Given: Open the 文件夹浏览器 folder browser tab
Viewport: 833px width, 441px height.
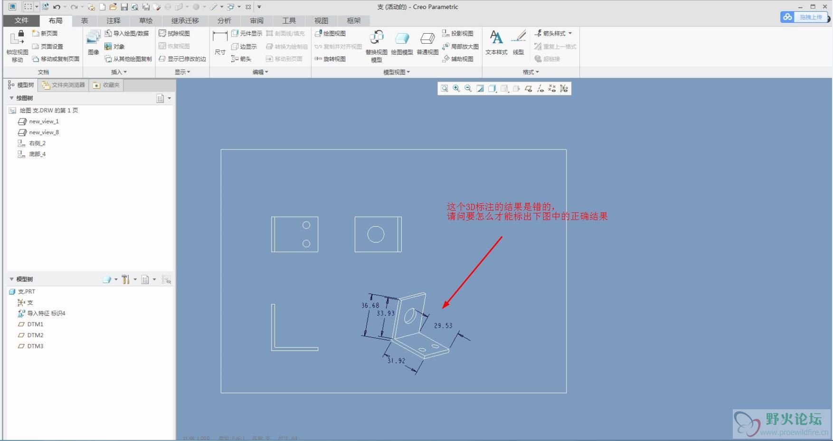Looking at the screenshot, I should tap(64, 85).
